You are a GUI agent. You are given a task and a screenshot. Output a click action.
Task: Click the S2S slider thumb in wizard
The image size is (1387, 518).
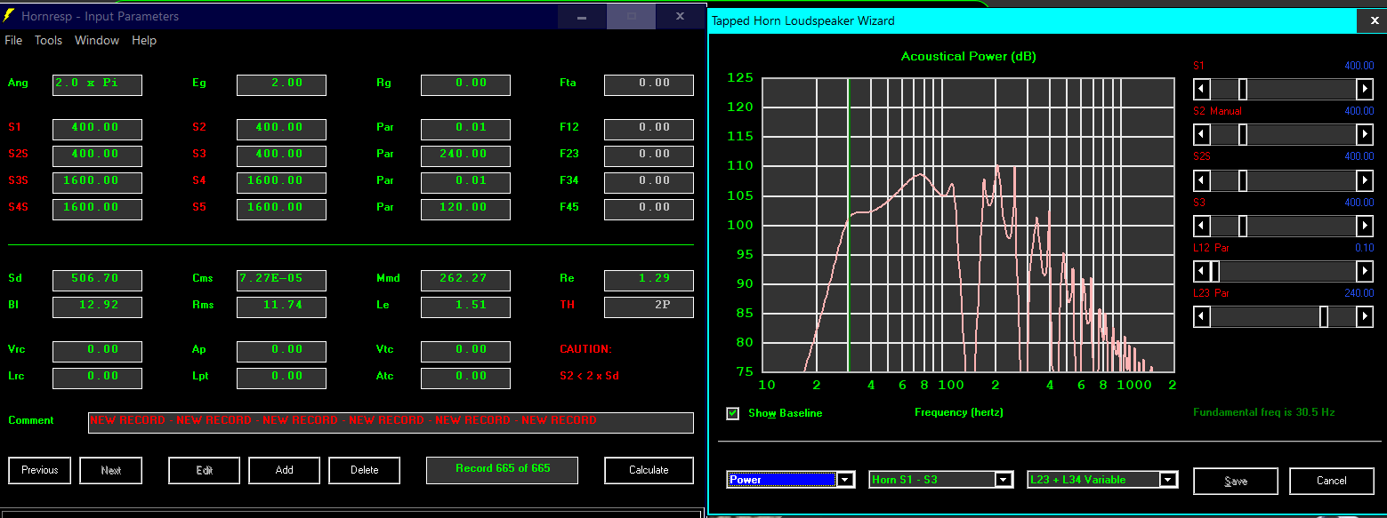tap(1243, 179)
